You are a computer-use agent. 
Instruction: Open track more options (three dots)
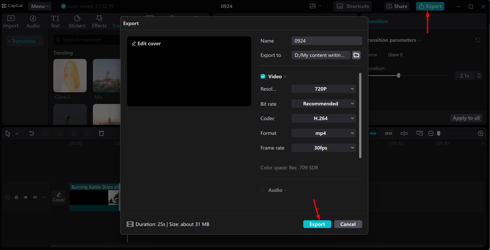click(x=44, y=197)
